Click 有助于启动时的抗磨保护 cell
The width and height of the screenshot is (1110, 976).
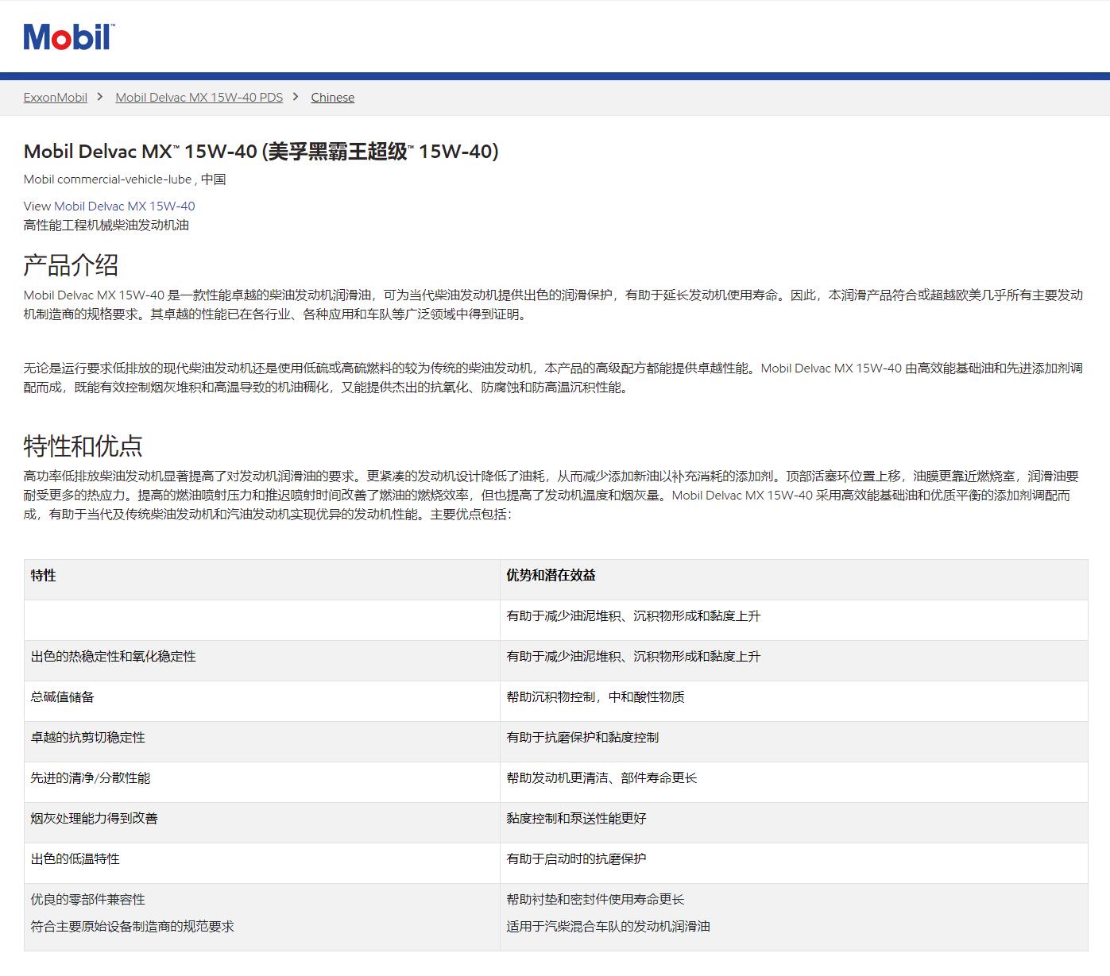tap(794, 863)
